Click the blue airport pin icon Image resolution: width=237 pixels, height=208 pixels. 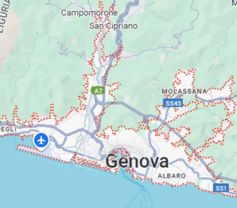pos(41,141)
